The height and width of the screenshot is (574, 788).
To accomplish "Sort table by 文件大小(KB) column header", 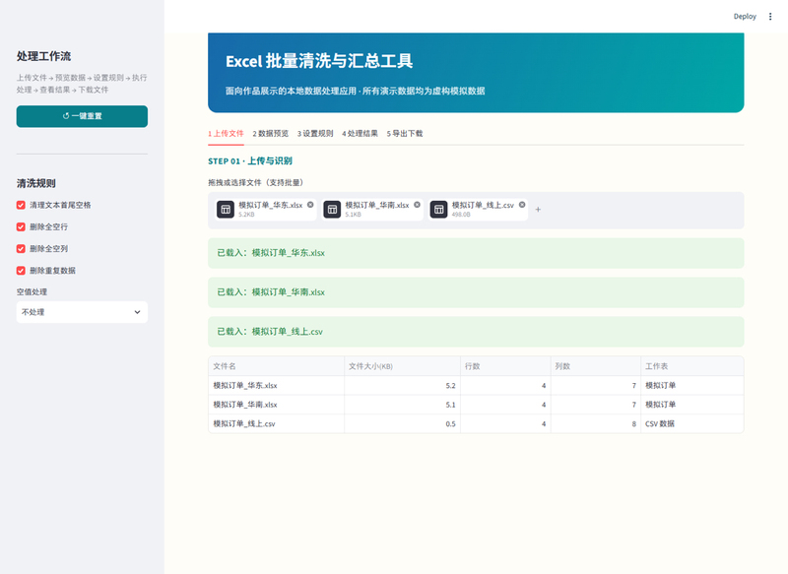I will [402, 366].
